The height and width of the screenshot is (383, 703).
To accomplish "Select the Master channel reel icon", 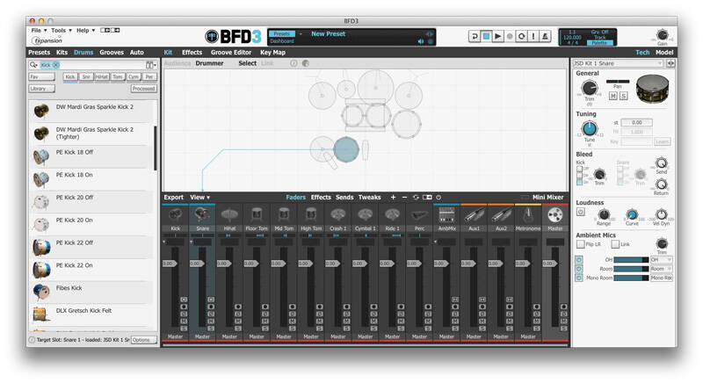I will (x=555, y=215).
